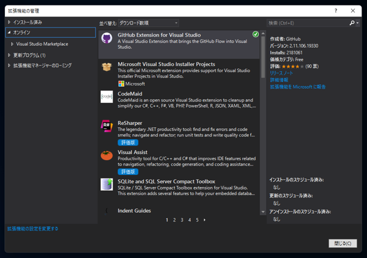Click 拡張機能の設定を変更する link

click(32, 229)
